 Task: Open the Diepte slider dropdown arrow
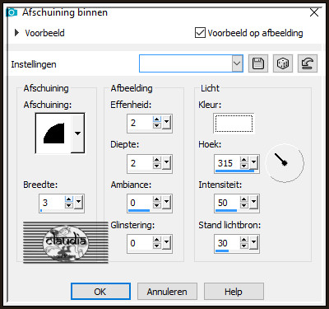[x=166, y=162]
